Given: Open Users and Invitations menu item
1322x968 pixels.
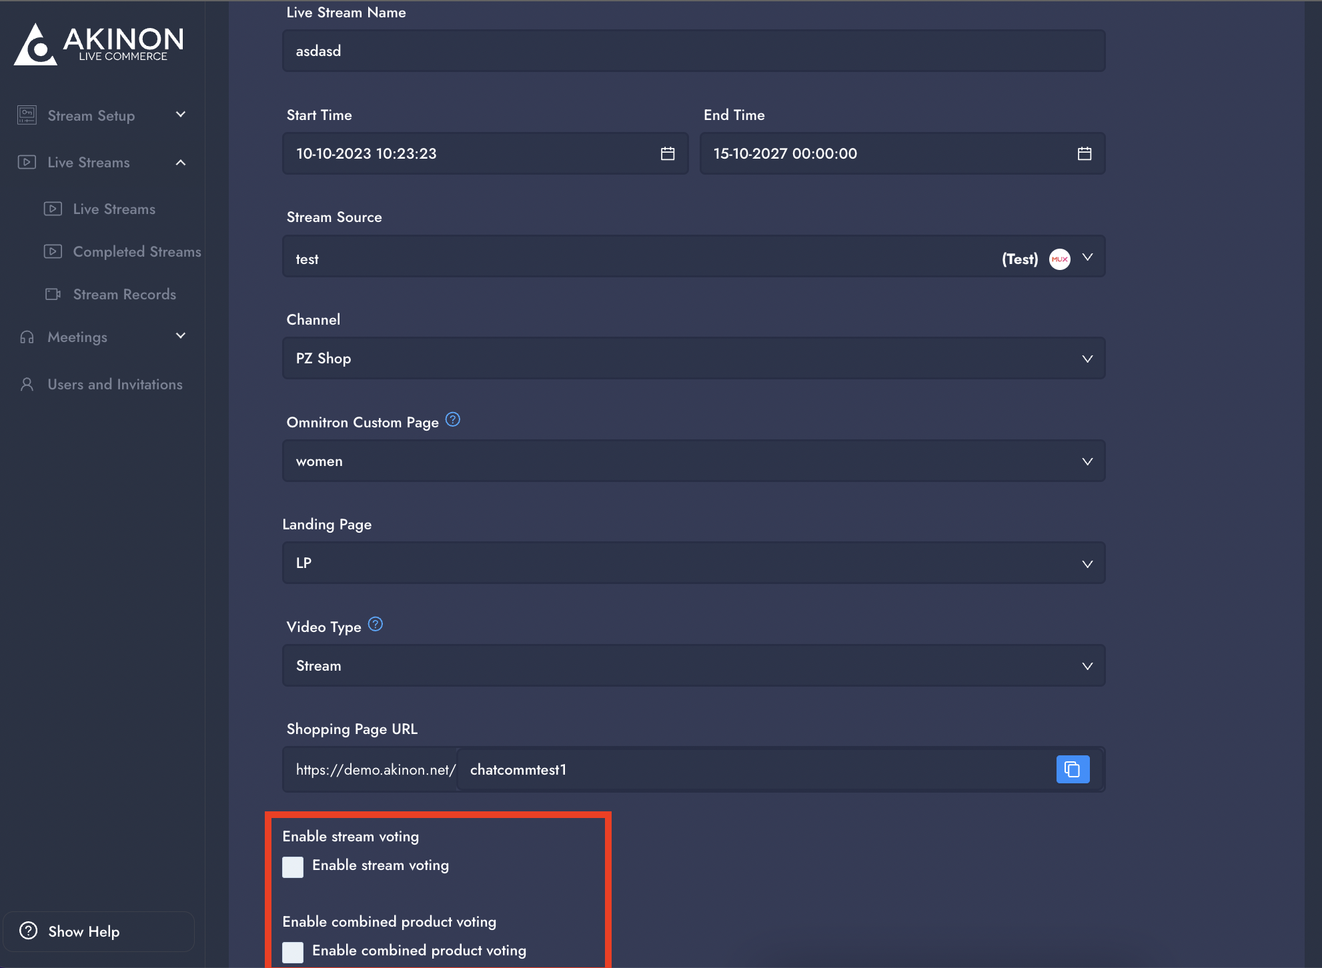Looking at the screenshot, I should [x=115, y=385].
